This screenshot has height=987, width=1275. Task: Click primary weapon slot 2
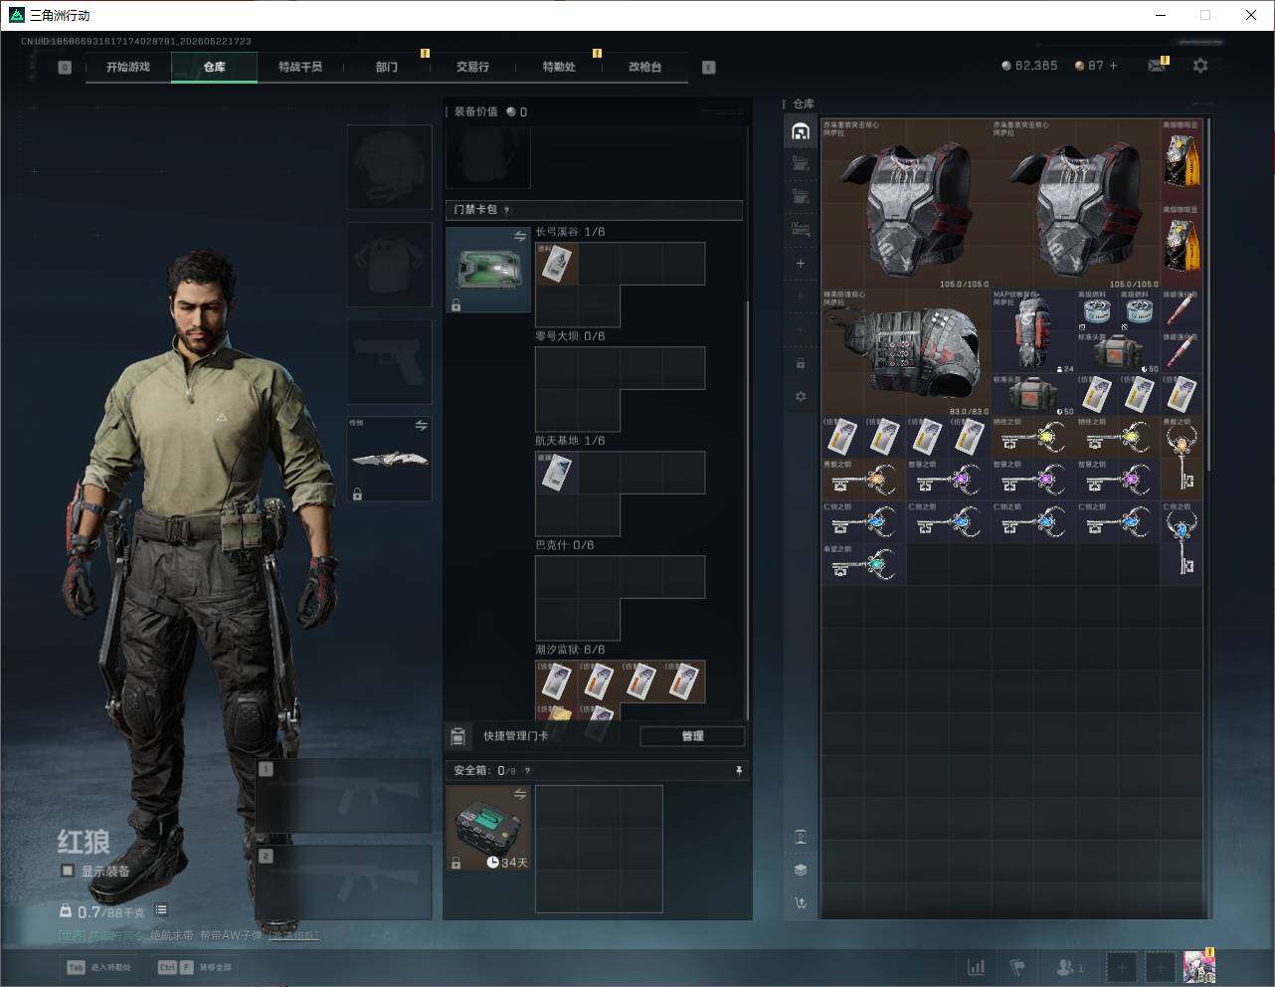click(x=344, y=883)
